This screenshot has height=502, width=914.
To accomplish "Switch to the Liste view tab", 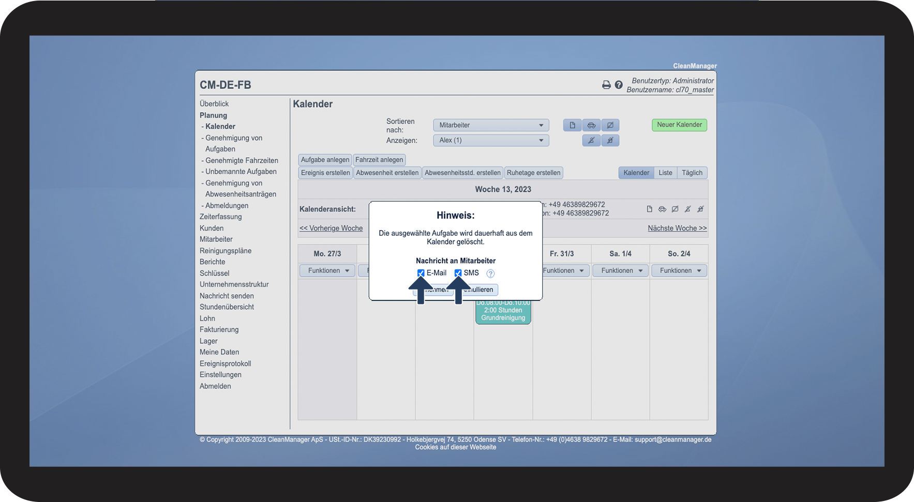I will tap(665, 173).
